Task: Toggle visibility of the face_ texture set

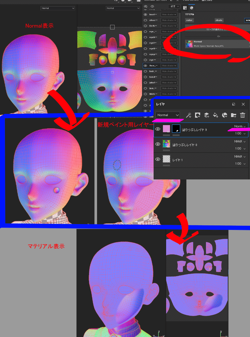Action: coord(145,66)
